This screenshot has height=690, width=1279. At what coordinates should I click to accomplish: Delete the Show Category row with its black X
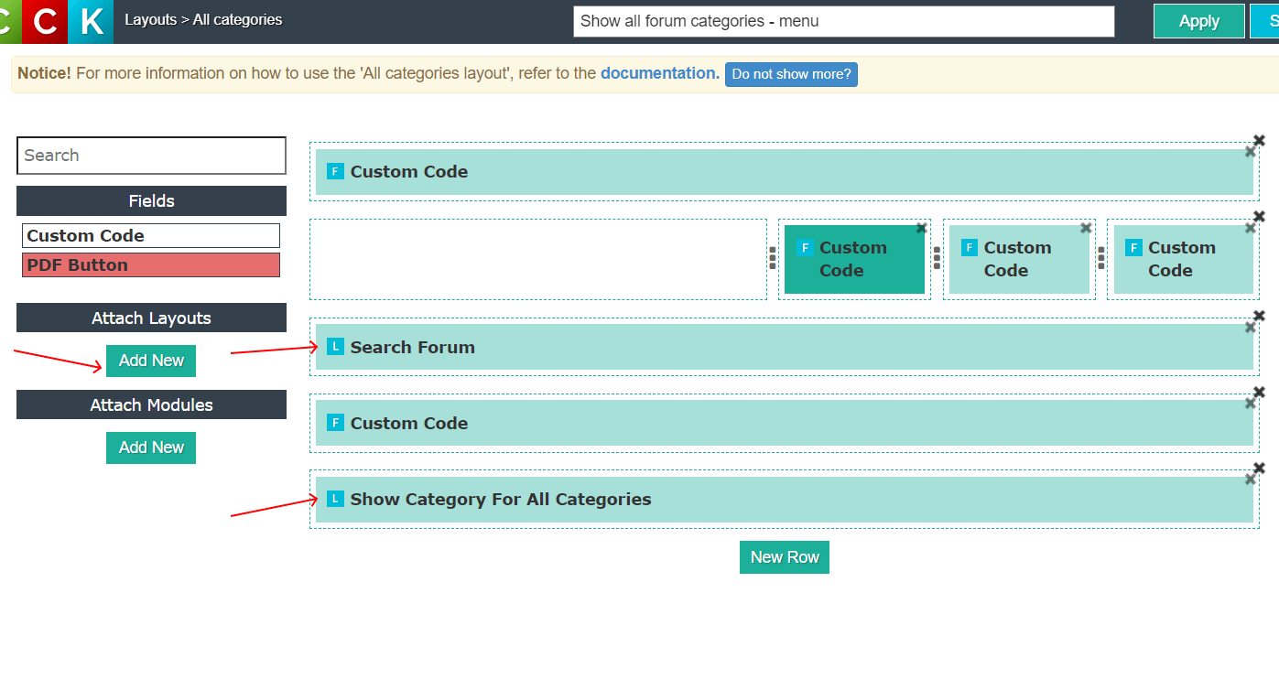click(x=1259, y=468)
